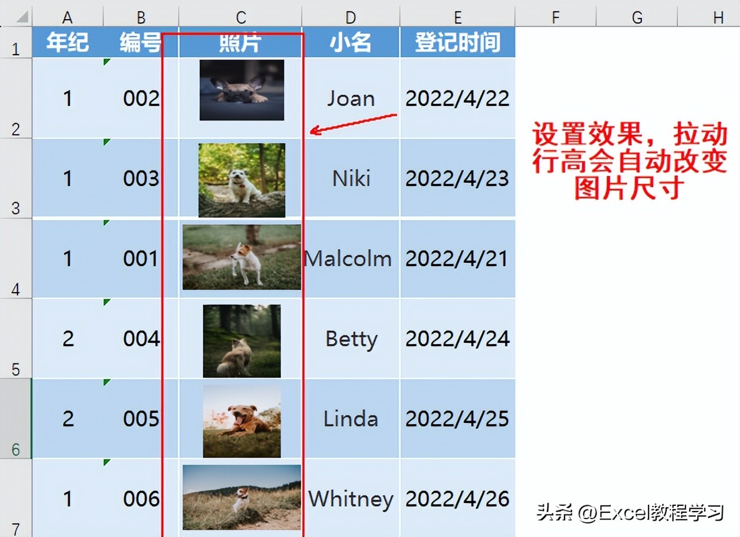The image size is (740, 537).
Task: Select row 3 header
Action: point(16,178)
